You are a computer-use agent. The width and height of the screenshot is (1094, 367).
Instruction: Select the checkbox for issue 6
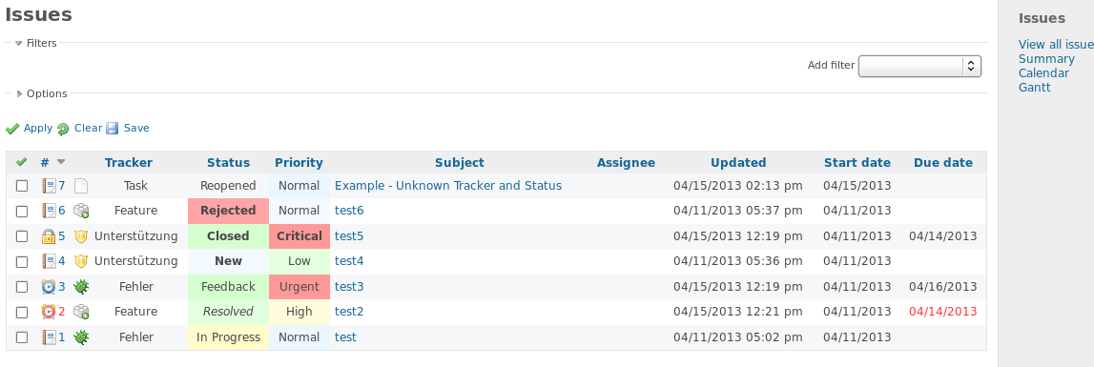point(22,212)
